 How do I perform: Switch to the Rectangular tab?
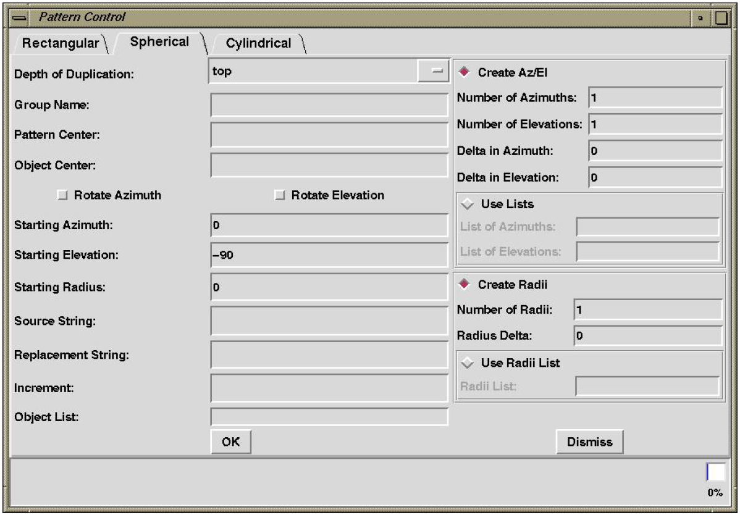(x=61, y=43)
